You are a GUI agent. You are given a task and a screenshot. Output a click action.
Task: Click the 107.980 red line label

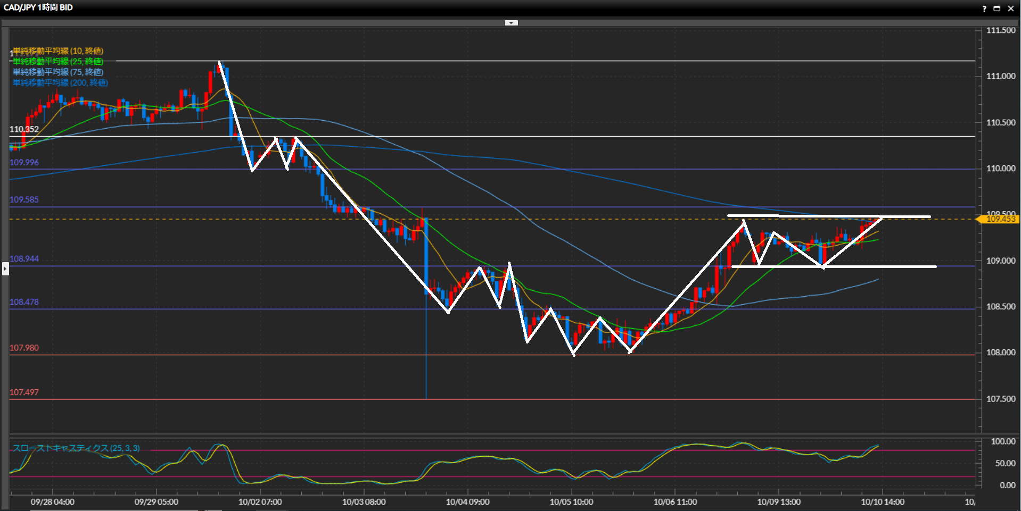pyautogui.click(x=24, y=348)
